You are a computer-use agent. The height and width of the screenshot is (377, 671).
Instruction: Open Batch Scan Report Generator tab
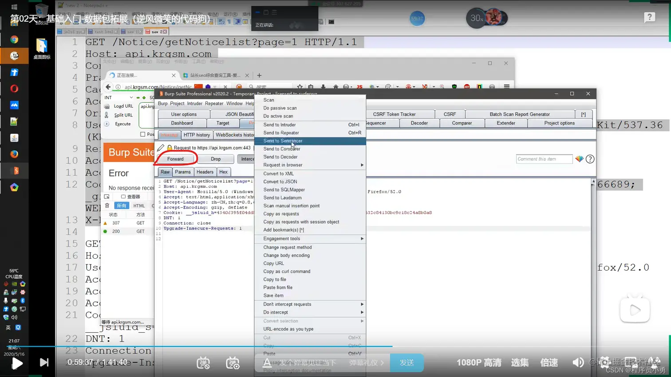point(520,114)
